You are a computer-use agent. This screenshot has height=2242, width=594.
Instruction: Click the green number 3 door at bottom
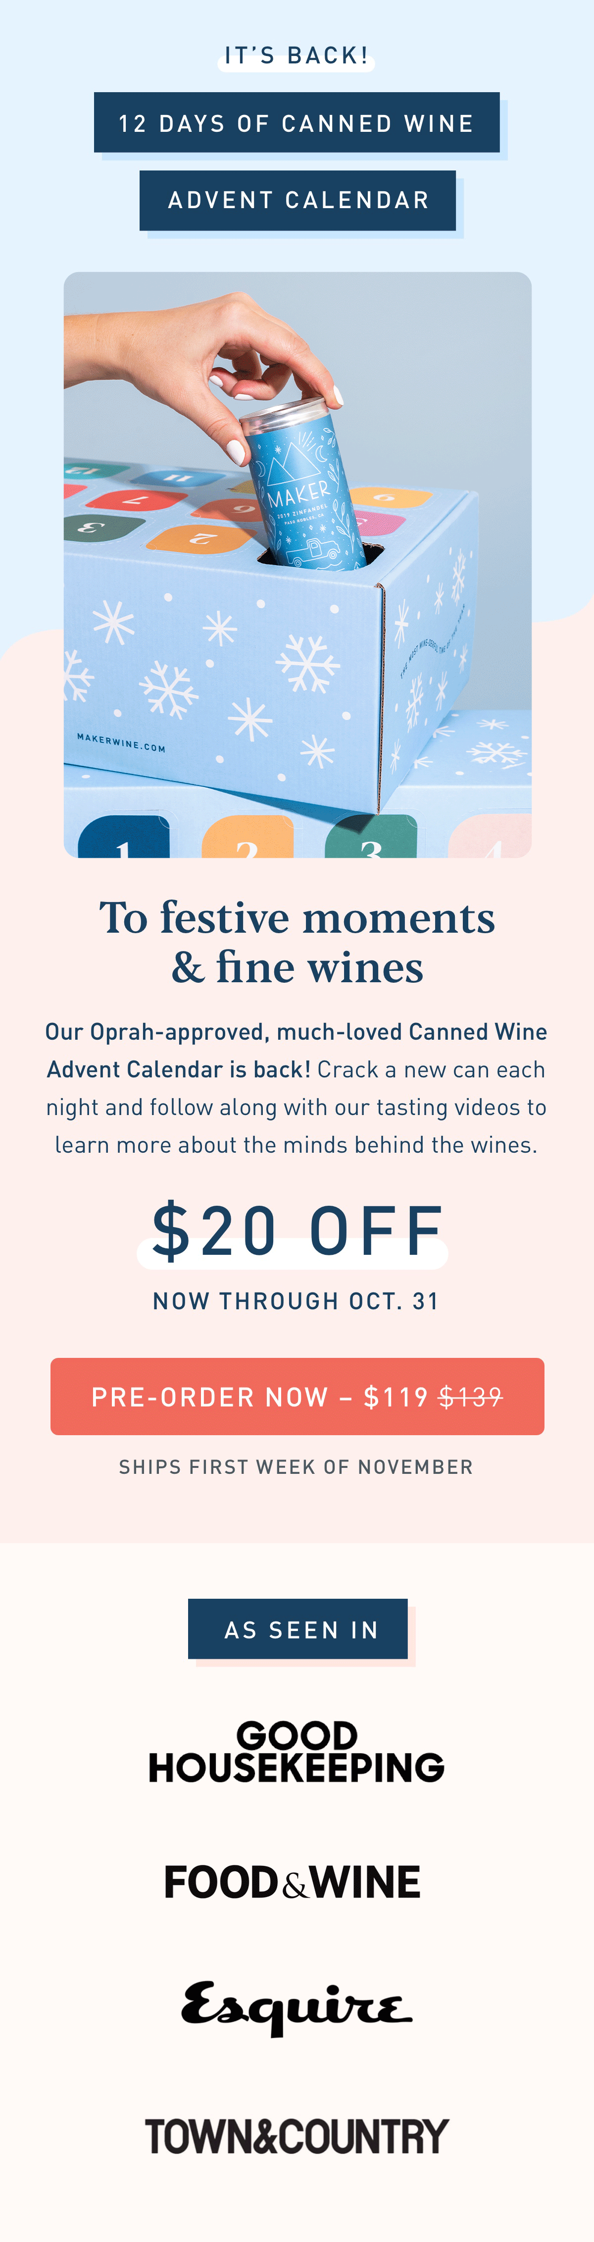tap(370, 837)
